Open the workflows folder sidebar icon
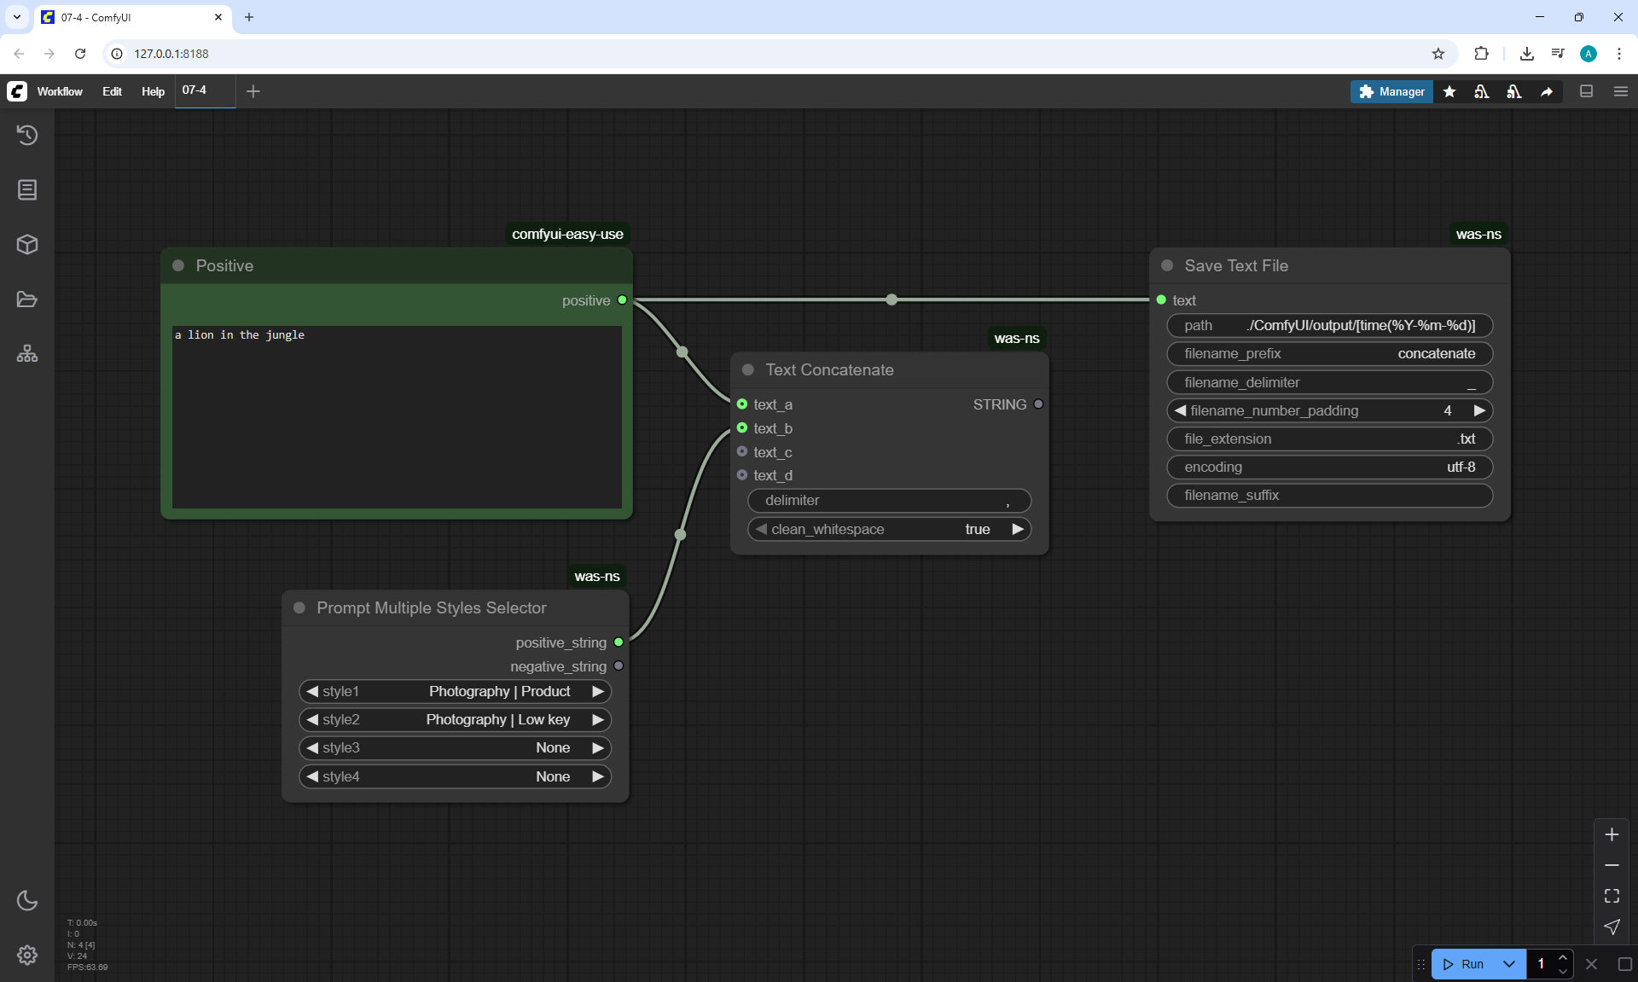1638x982 pixels. coord(27,299)
